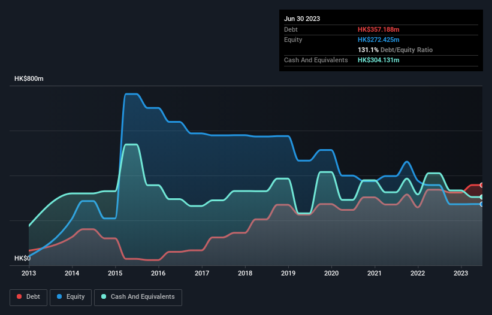The image size is (492, 315).
Task: Click the blue Equity legend dot
Action: pos(59,296)
